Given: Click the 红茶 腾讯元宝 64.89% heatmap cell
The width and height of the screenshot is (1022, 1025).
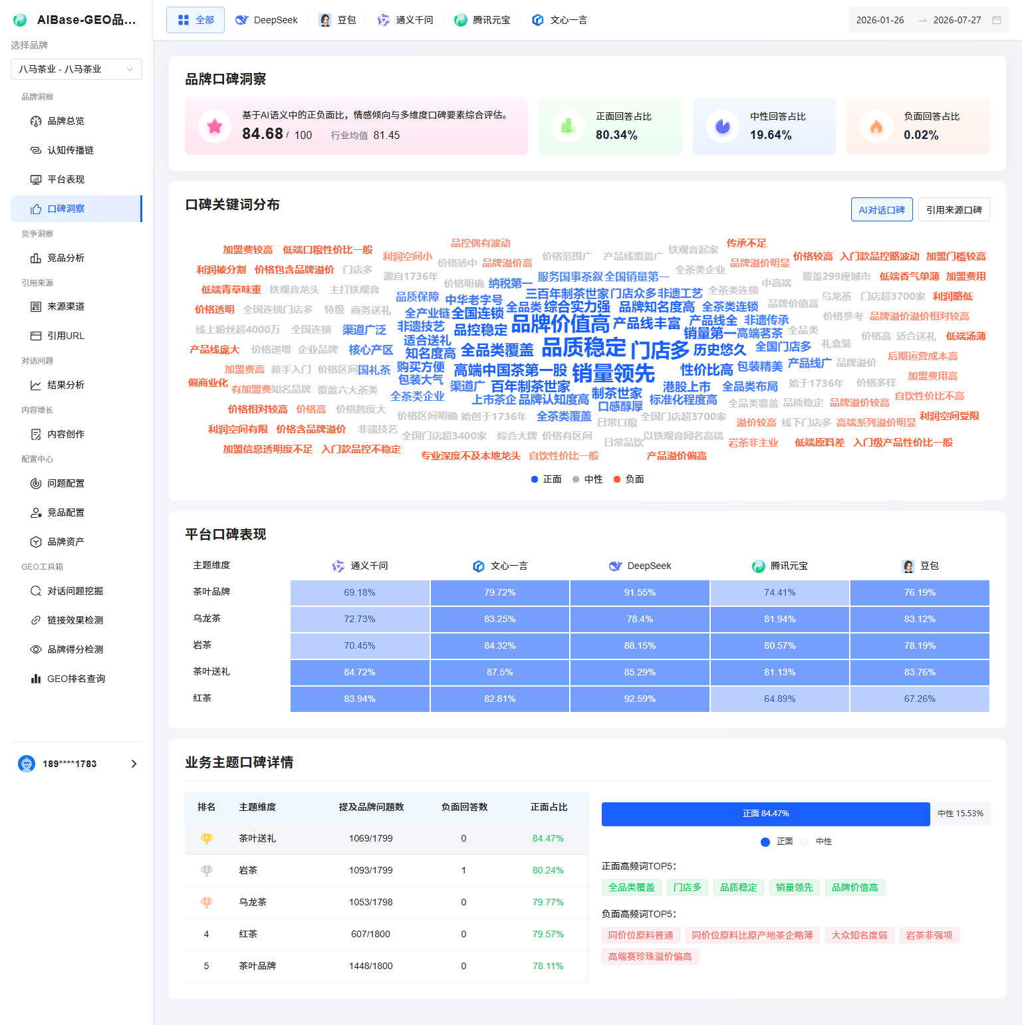Looking at the screenshot, I should pyautogui.click(x=780, y=699).
